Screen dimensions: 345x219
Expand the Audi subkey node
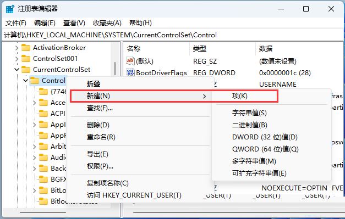click(34, 158)
